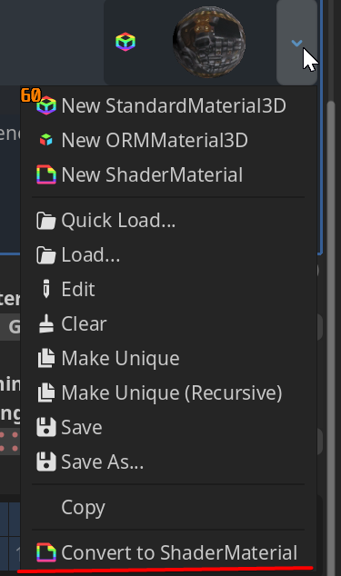Click the Save floppy disk icon
The width and height of the screenshot is (341, 576).
point(46,427)
